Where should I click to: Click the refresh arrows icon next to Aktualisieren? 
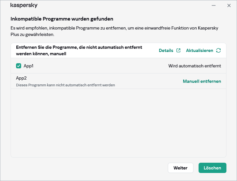pos(218,50)
